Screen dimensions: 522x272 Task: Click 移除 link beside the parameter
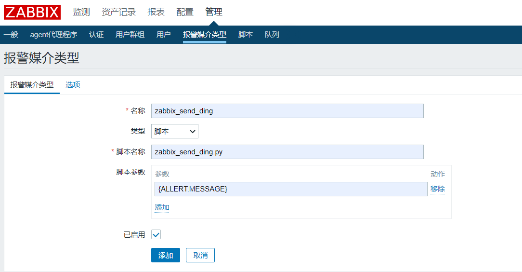(x=437, y=189)
